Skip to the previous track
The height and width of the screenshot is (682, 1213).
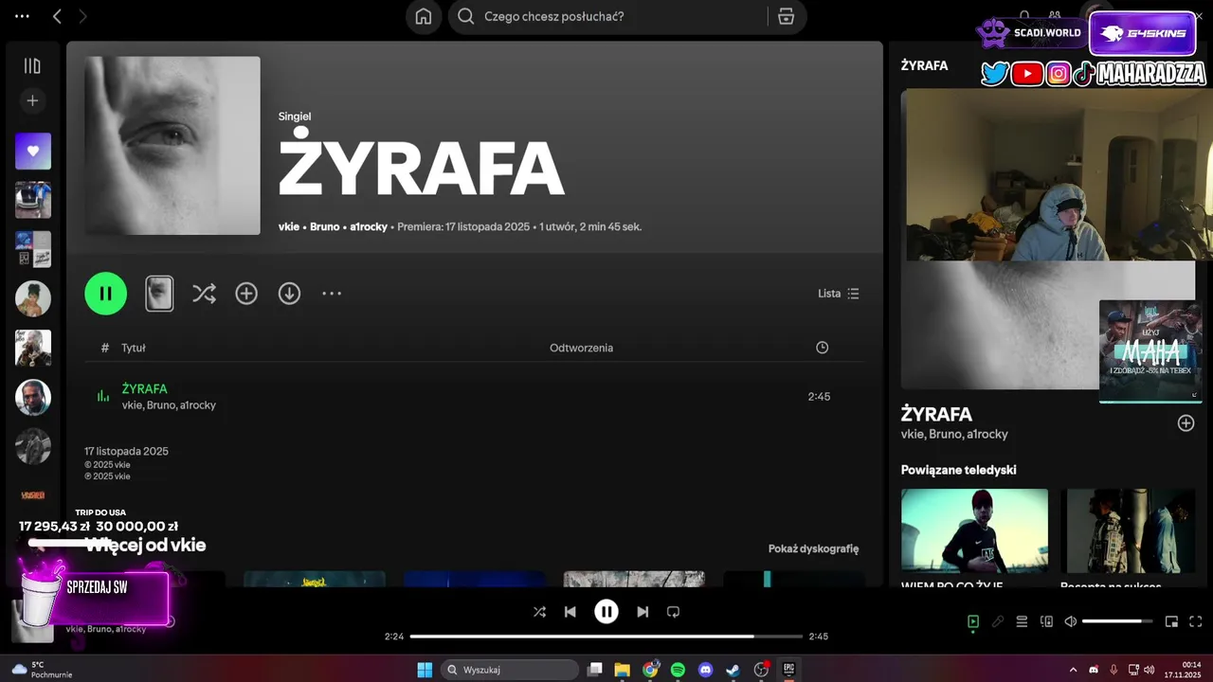[x=570, y=612]
